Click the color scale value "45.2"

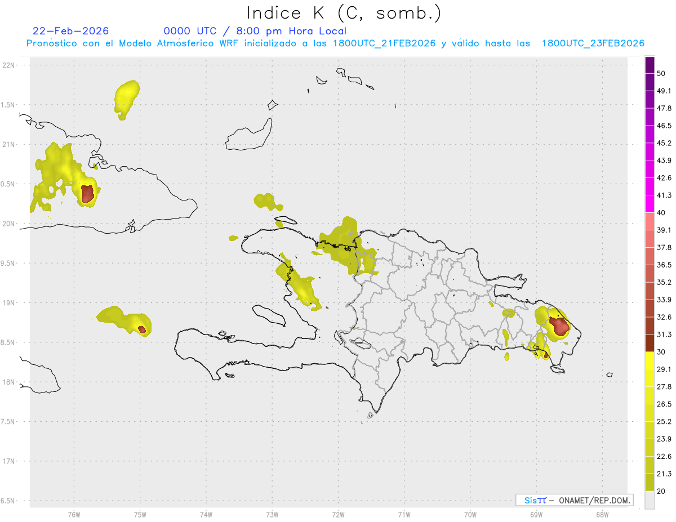(x=664, y=143)
